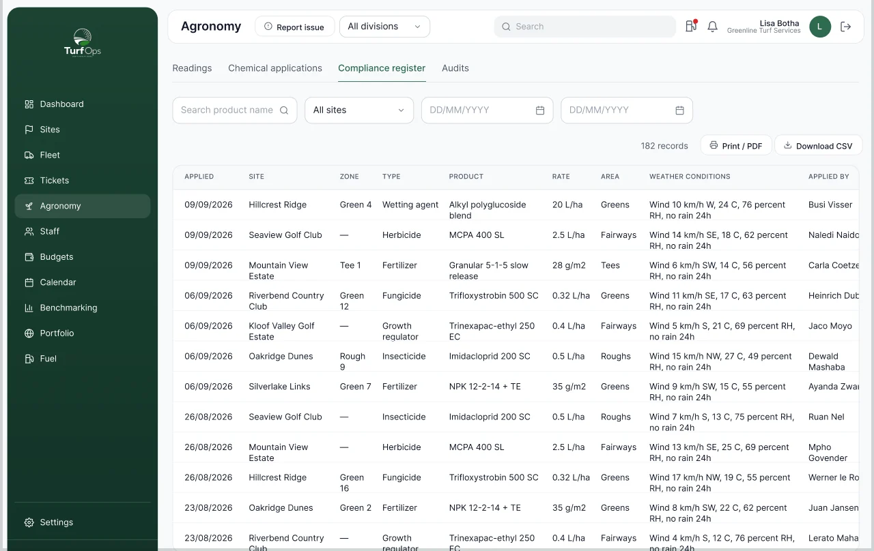
Task: Click Kloof Valley Golf Estate site cell
Action: coord(281,331)
